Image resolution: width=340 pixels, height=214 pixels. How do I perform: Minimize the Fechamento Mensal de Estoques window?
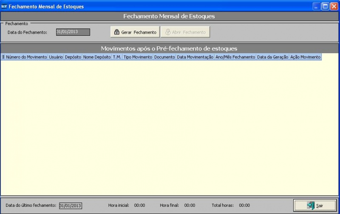tap(317, 6)
